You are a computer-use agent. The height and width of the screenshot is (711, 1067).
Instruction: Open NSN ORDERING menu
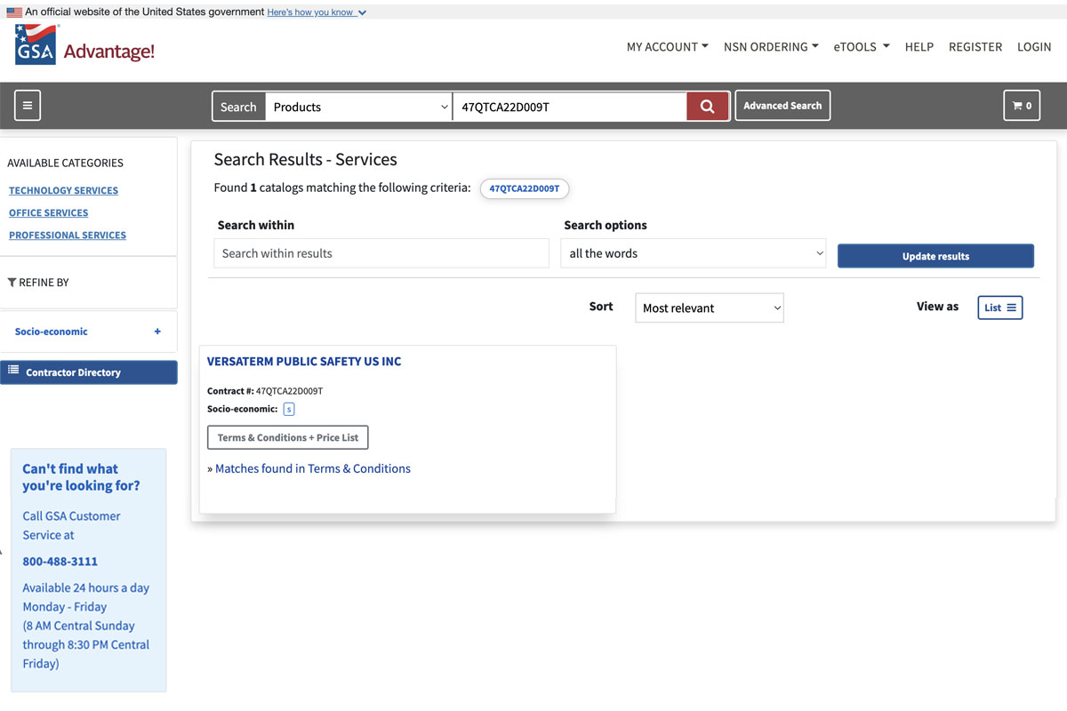[771, 47]
